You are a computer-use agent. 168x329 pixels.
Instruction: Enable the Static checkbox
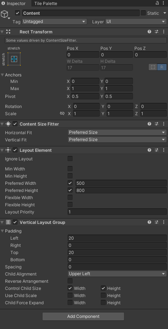143,13
